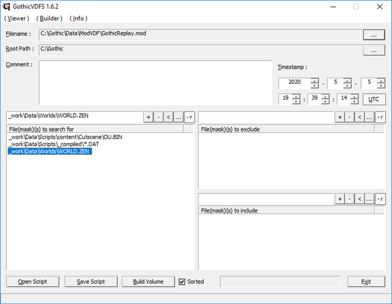The width and height of the screenshot is (392, 304).
Task: Browse for exclude mask files
Action: (x=369, y=117)
